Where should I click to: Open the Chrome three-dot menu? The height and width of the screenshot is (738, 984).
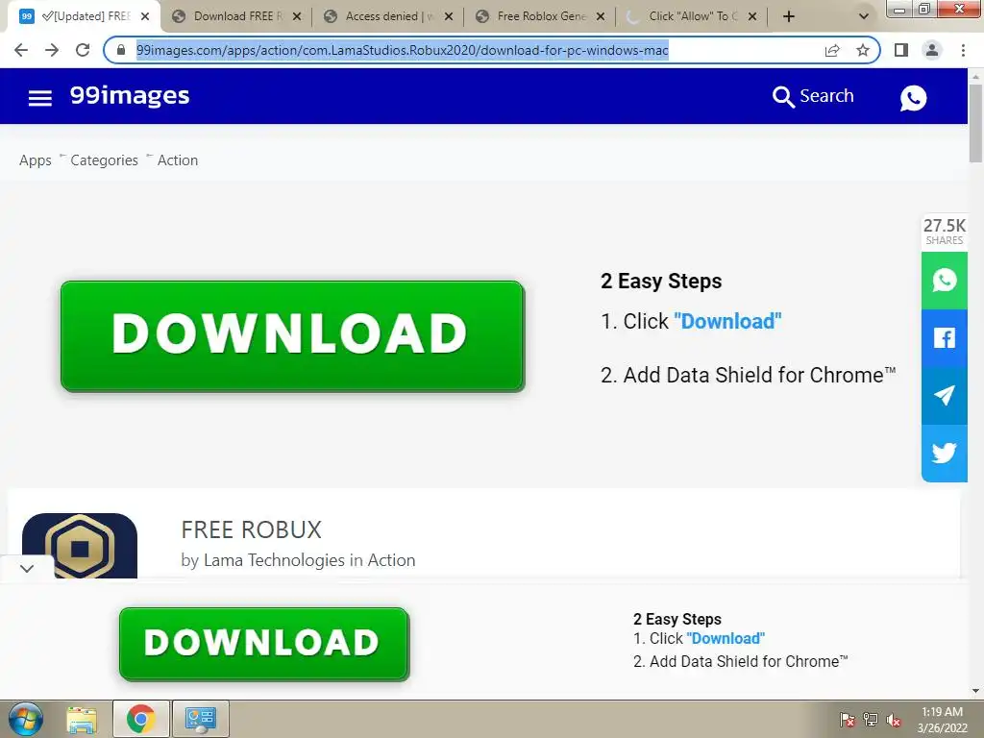(x=963, y=50)
